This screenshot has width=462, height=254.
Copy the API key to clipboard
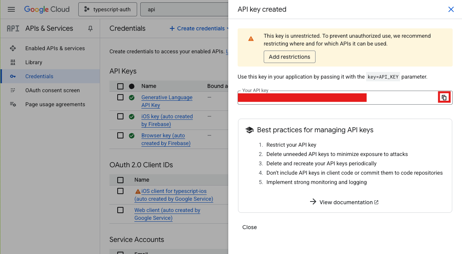[444, 98]
